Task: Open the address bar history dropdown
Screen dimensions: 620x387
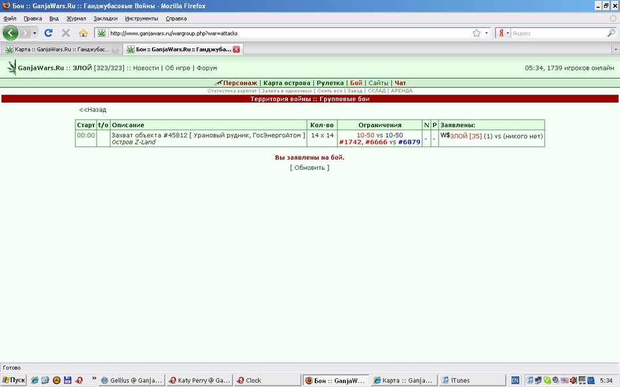Action: (487, 33)
